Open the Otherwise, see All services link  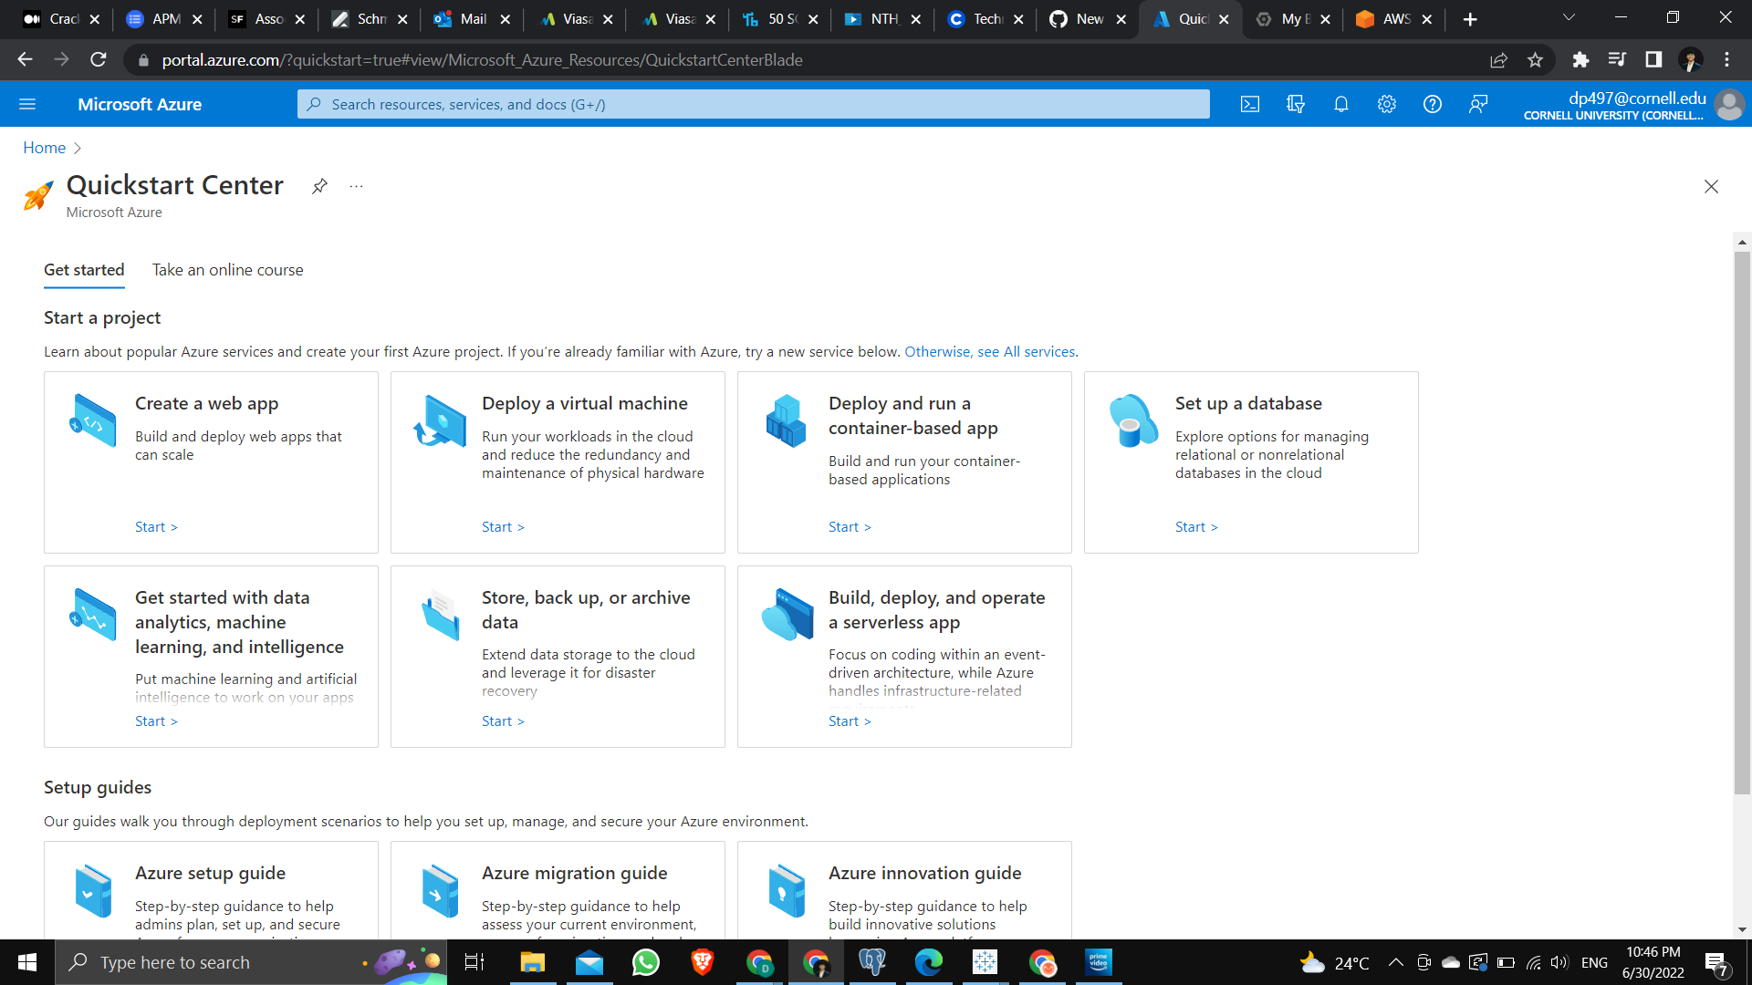click(x=989, y=351)
